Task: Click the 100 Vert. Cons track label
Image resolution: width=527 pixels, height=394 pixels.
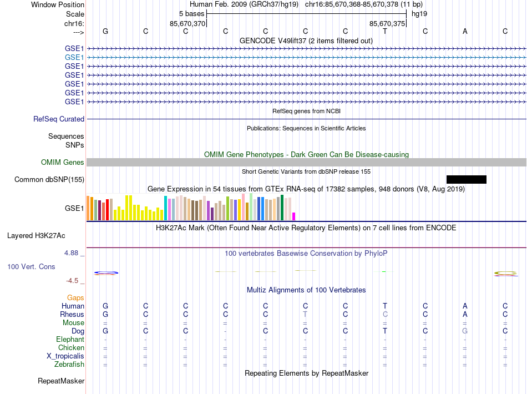Action: (31, 266)
